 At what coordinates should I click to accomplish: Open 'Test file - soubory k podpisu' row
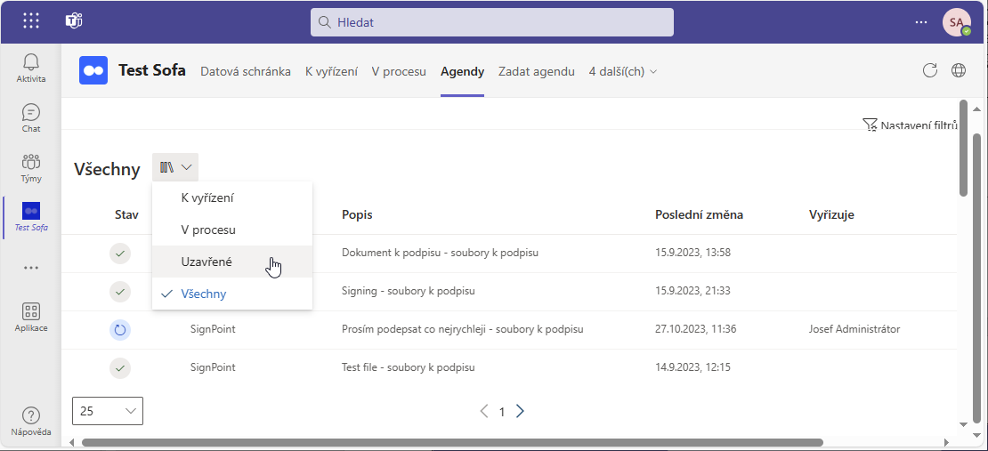(409, 367)
